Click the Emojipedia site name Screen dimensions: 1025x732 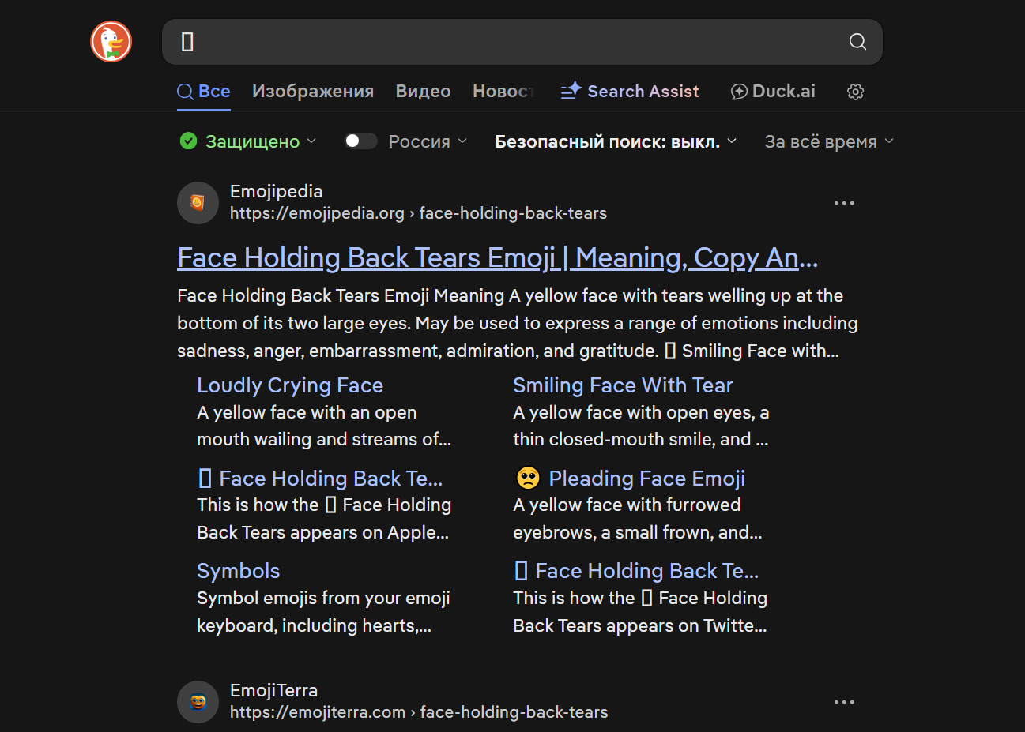coord(277,191)
